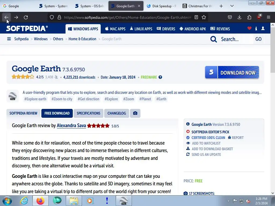Click the padlock site security icon
The width and height of the screenshot is (275, 206).
(59, 17)
